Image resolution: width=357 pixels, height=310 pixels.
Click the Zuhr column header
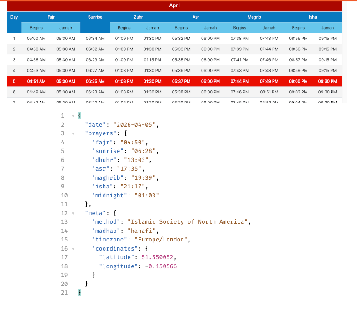point(138,17)
